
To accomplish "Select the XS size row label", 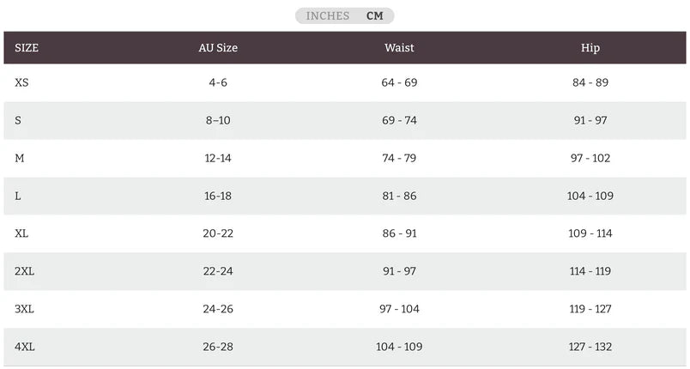I will [x=22, y=82].
